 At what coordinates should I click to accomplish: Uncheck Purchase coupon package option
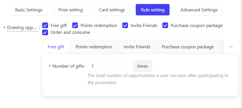click(165, 25)
